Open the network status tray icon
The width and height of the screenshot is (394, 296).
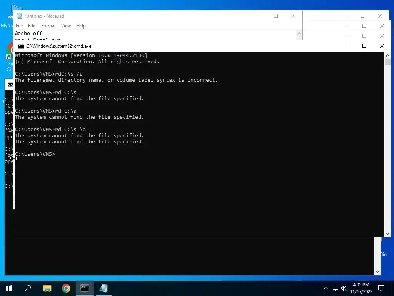tap(335, 288)
